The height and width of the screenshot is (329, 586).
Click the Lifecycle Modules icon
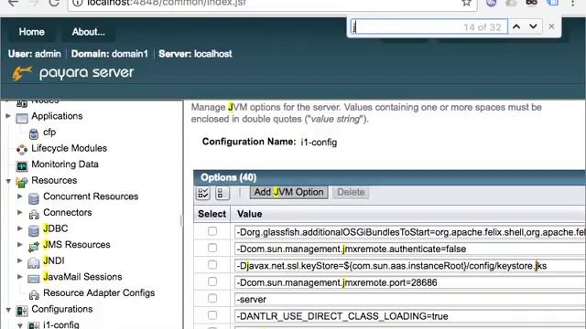pos(22,150)
